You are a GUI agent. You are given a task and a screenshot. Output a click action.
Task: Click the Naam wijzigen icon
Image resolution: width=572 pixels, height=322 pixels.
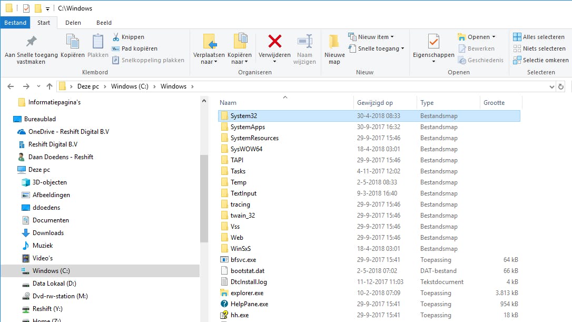tap(305, 41)
